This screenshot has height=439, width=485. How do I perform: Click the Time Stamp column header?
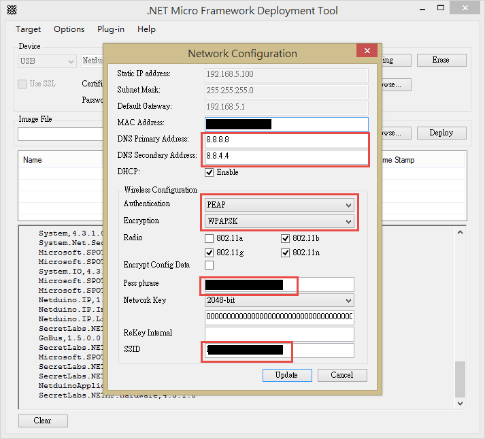pos(398,160)
